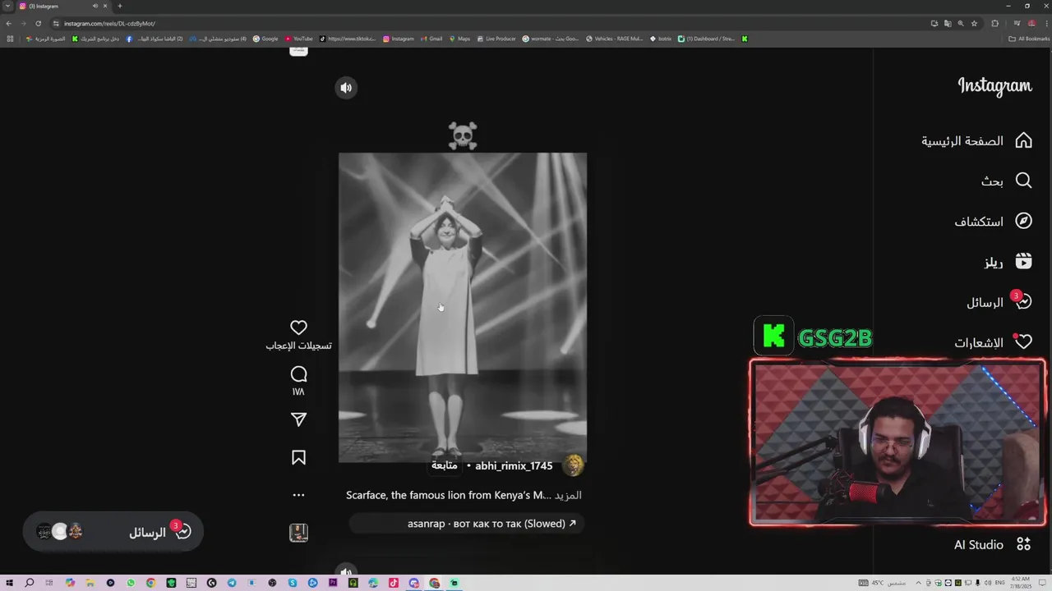
Task: Open abhi_rimix_1745 profile username
Action: pos(514,465)
